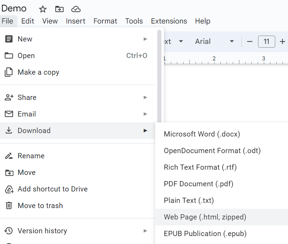Star the Demo document
Screen dimensions: 288x244
(x=42, y=9)
